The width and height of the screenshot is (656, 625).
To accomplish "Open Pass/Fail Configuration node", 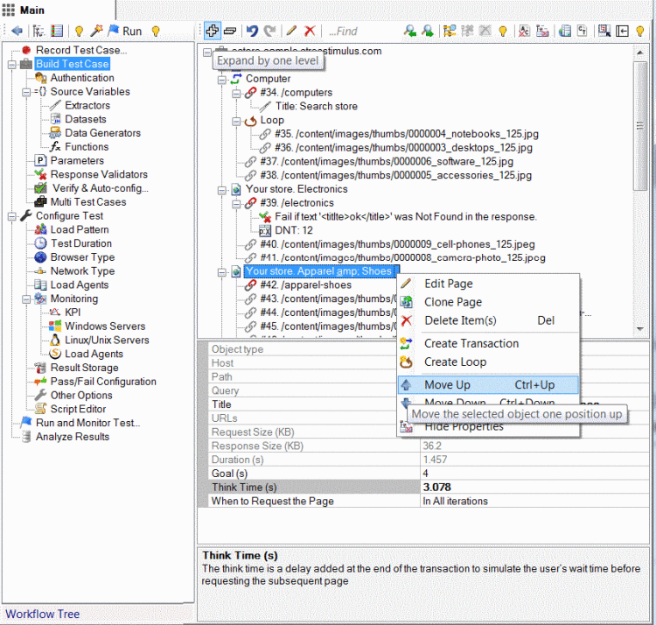I will 103,382.
